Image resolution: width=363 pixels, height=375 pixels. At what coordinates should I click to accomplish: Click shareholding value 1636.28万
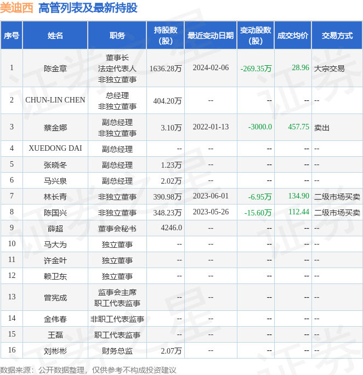tap(166, 69)
